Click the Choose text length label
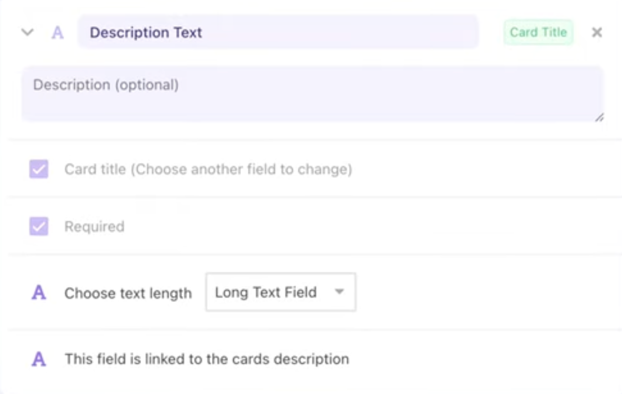 tap(128, 293)
